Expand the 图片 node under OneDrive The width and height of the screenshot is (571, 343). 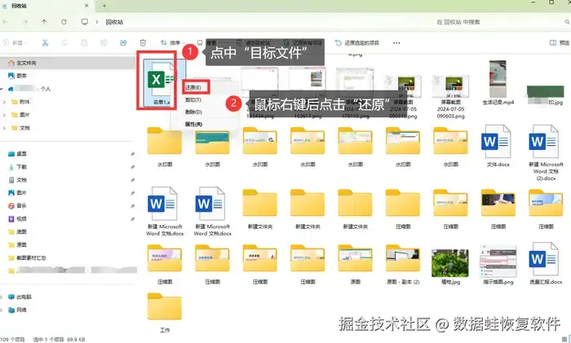click(4, 115)
